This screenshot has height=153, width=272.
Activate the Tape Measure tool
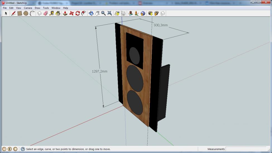click(x=52, y=13)
